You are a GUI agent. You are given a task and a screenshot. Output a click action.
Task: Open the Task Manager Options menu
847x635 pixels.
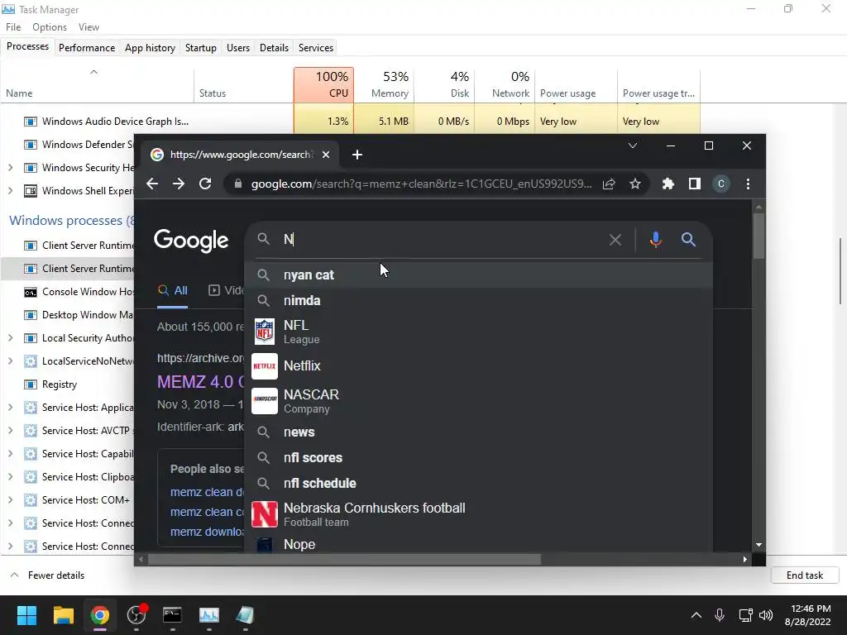tap(50, 27)
